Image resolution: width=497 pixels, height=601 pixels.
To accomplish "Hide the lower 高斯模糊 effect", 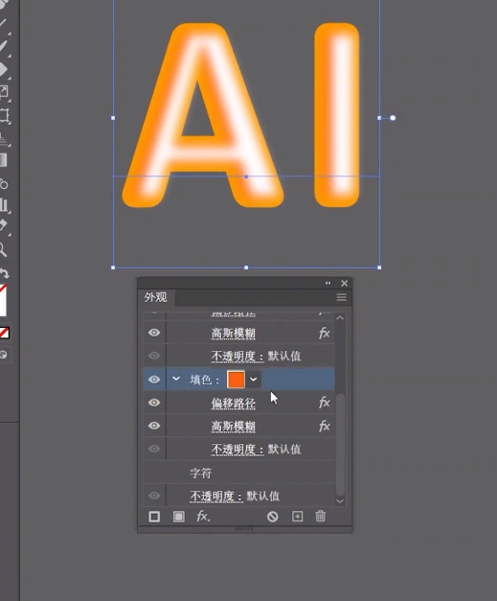I will pos(154,426).
